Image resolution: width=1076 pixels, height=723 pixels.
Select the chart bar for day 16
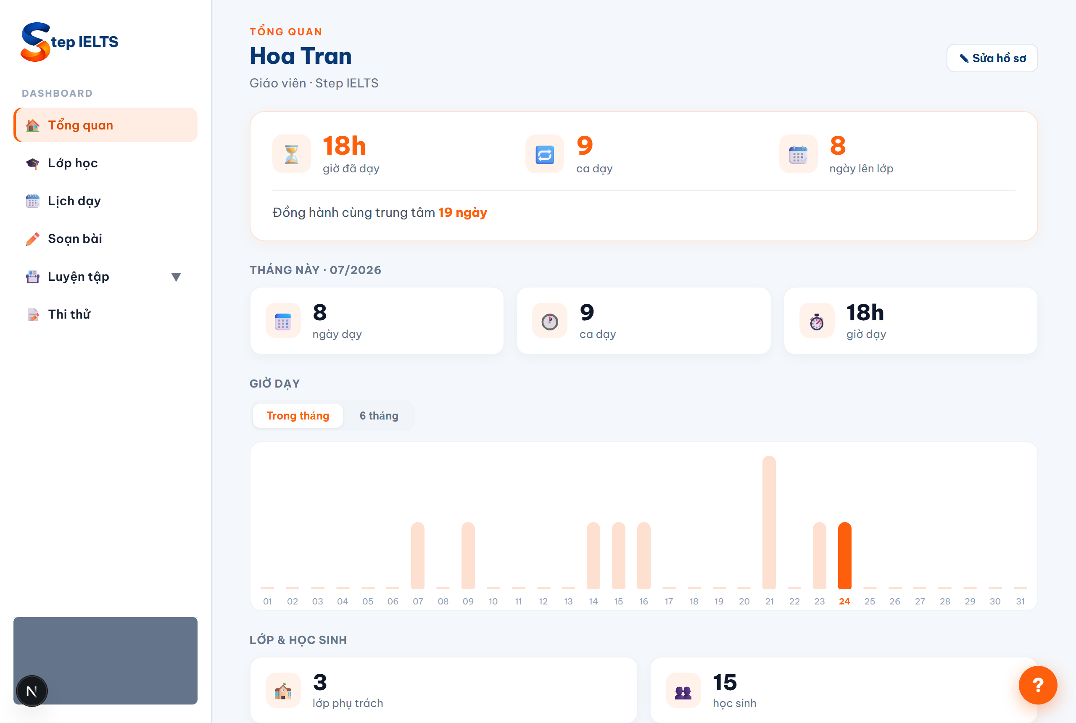(x=643, y=555)
